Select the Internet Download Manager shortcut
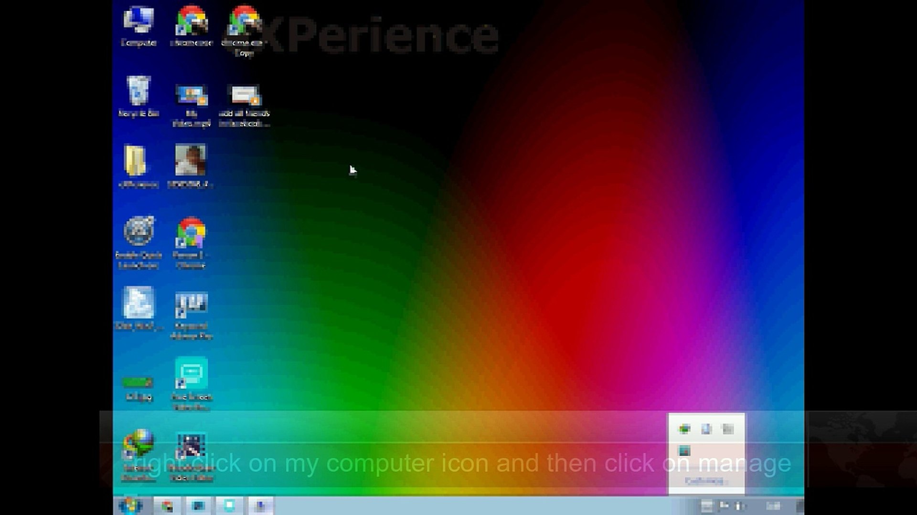This screenshot has width=917, height=515. (139, 443)
